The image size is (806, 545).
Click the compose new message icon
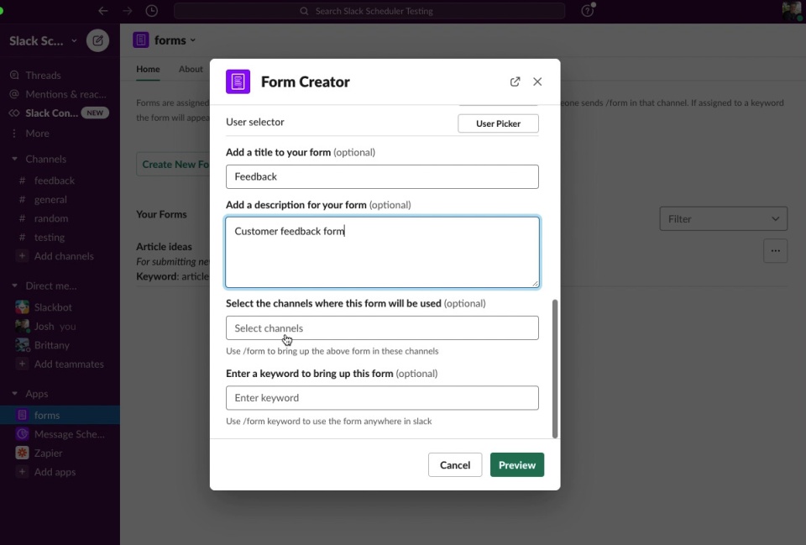point(97,40)
